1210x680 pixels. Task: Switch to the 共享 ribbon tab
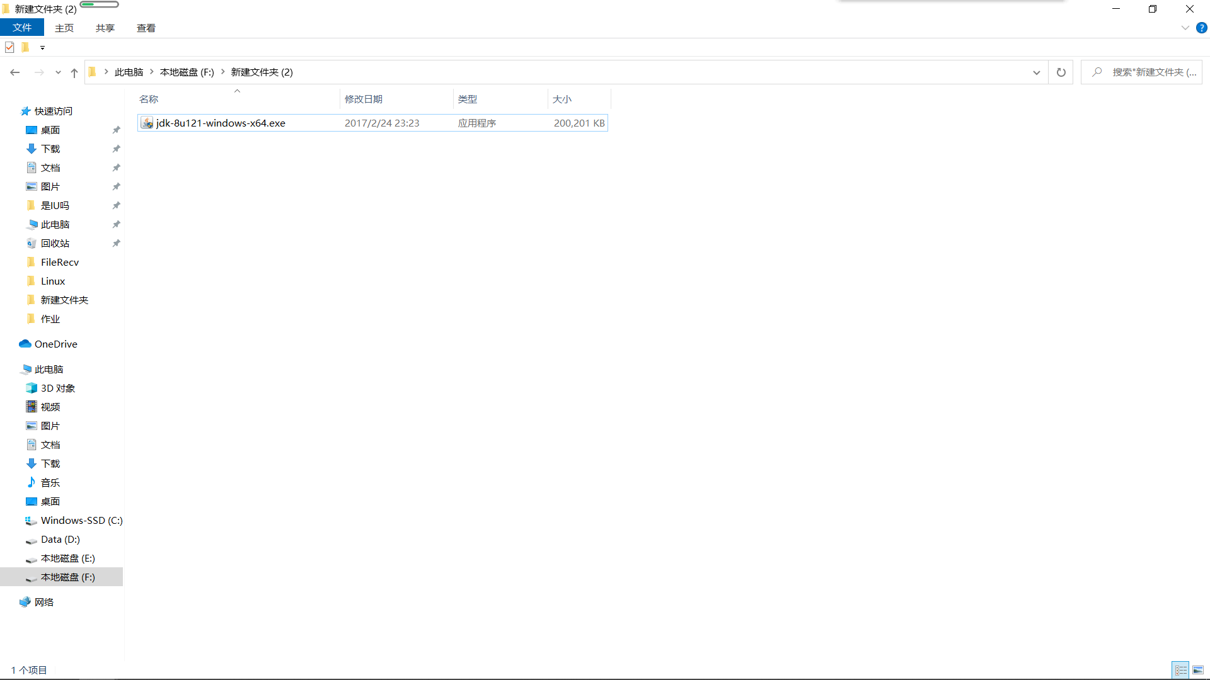coord(105,28)
